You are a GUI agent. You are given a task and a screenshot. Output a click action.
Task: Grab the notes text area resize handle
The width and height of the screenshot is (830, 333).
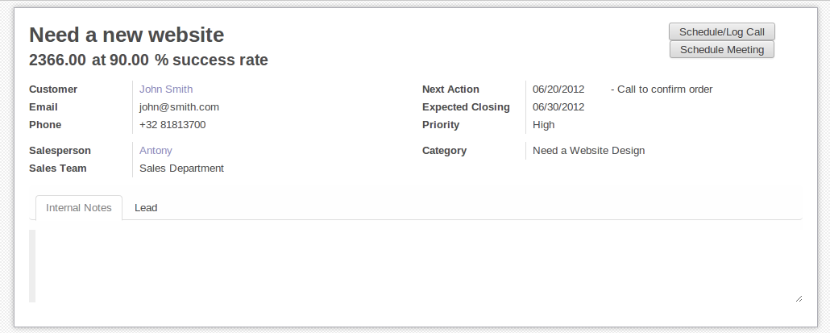pos(799,298)
